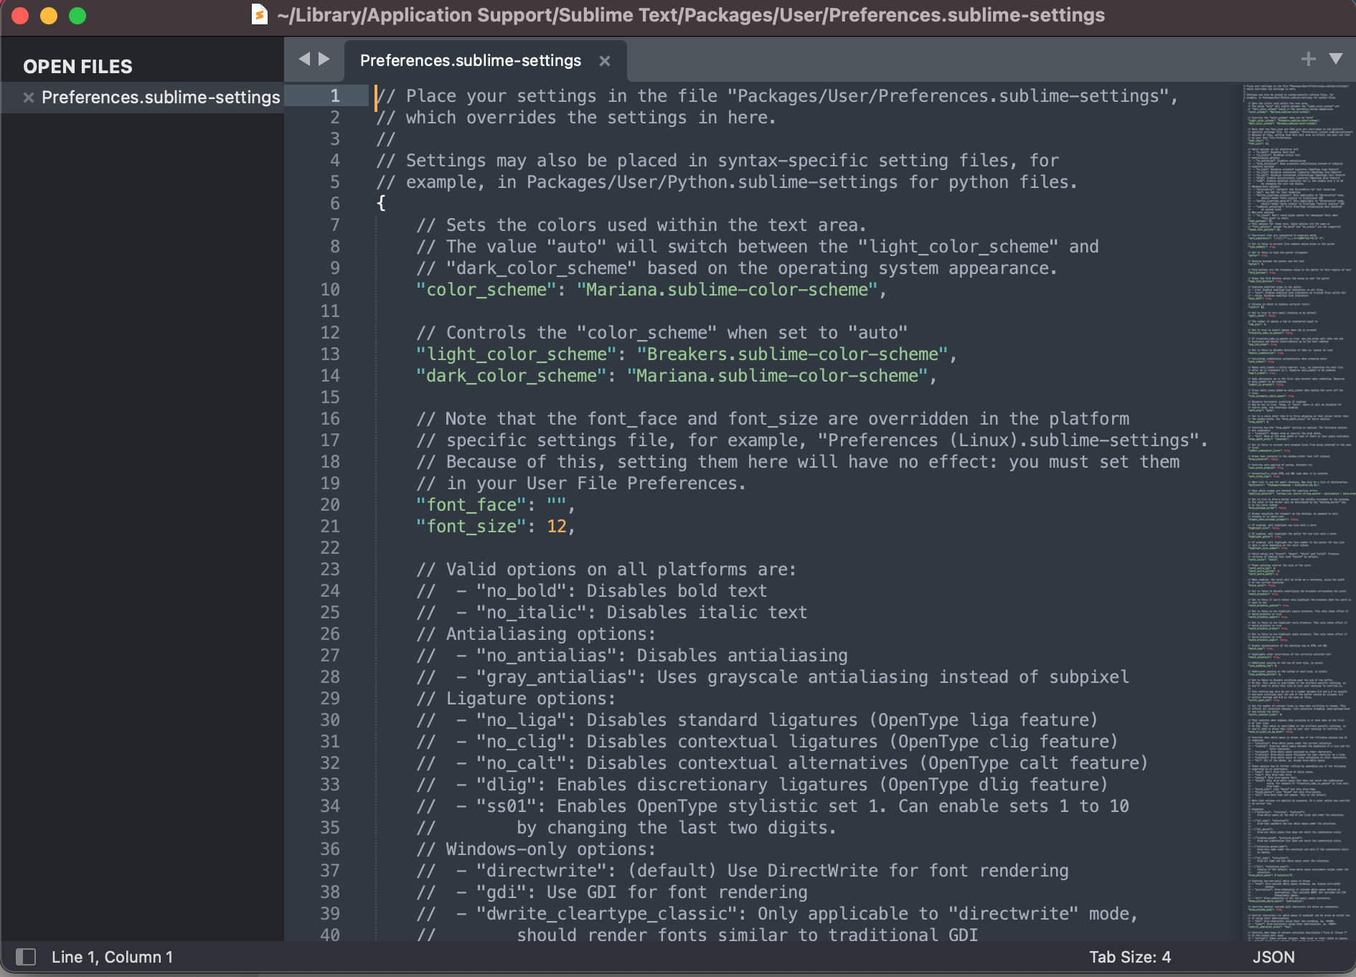
Task: Click Line 1, Column 1 in the status bar
Action: (x=113, y=957)
